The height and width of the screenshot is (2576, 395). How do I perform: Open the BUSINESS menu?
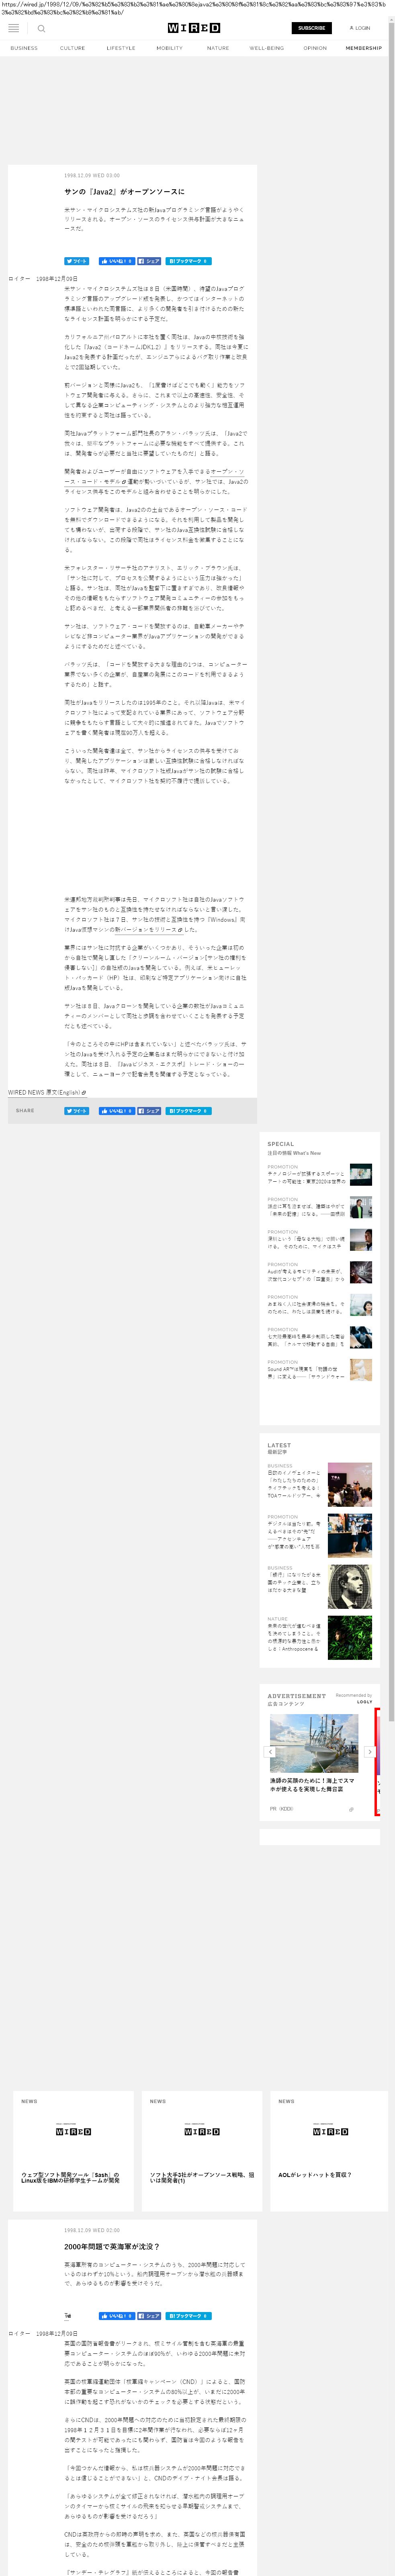(x=24, y=48)
